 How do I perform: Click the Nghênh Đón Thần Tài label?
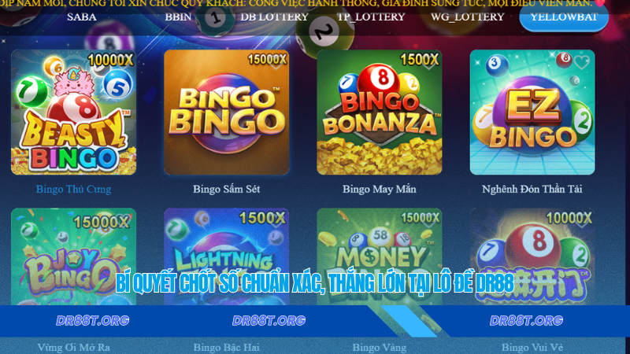(532, 189)
